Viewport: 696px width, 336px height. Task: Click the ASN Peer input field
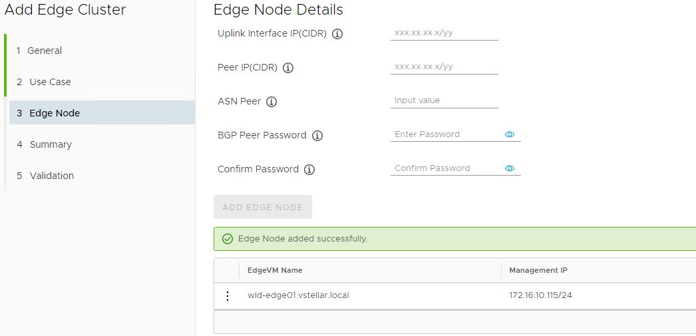tap(444, 100)
